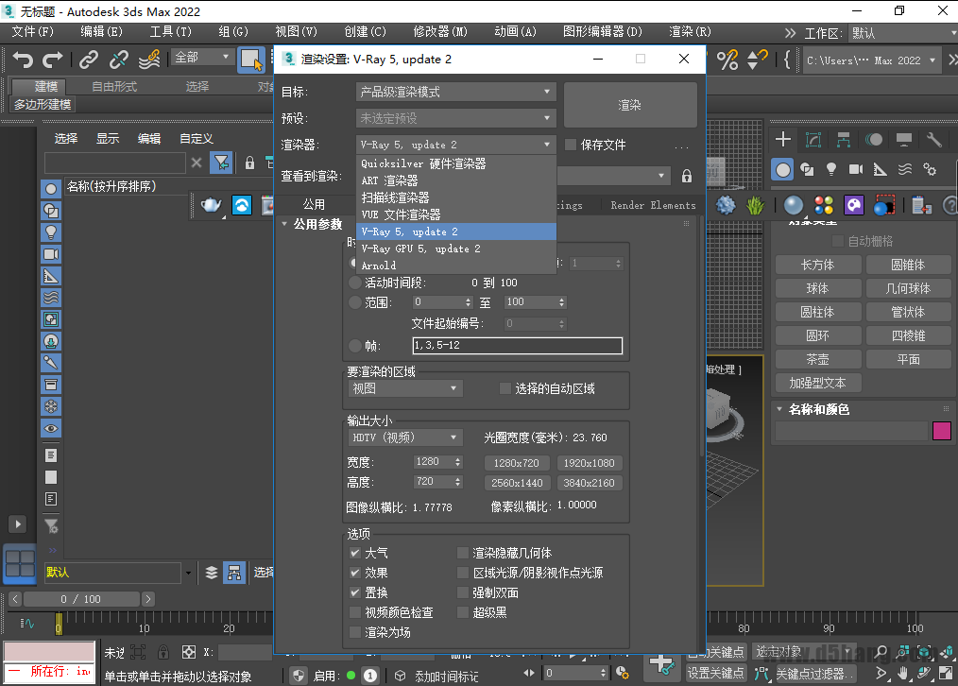958x686 pixels.
Task: Open the workspace Default (默认) dropdown
Action: [x=903, y=33]
